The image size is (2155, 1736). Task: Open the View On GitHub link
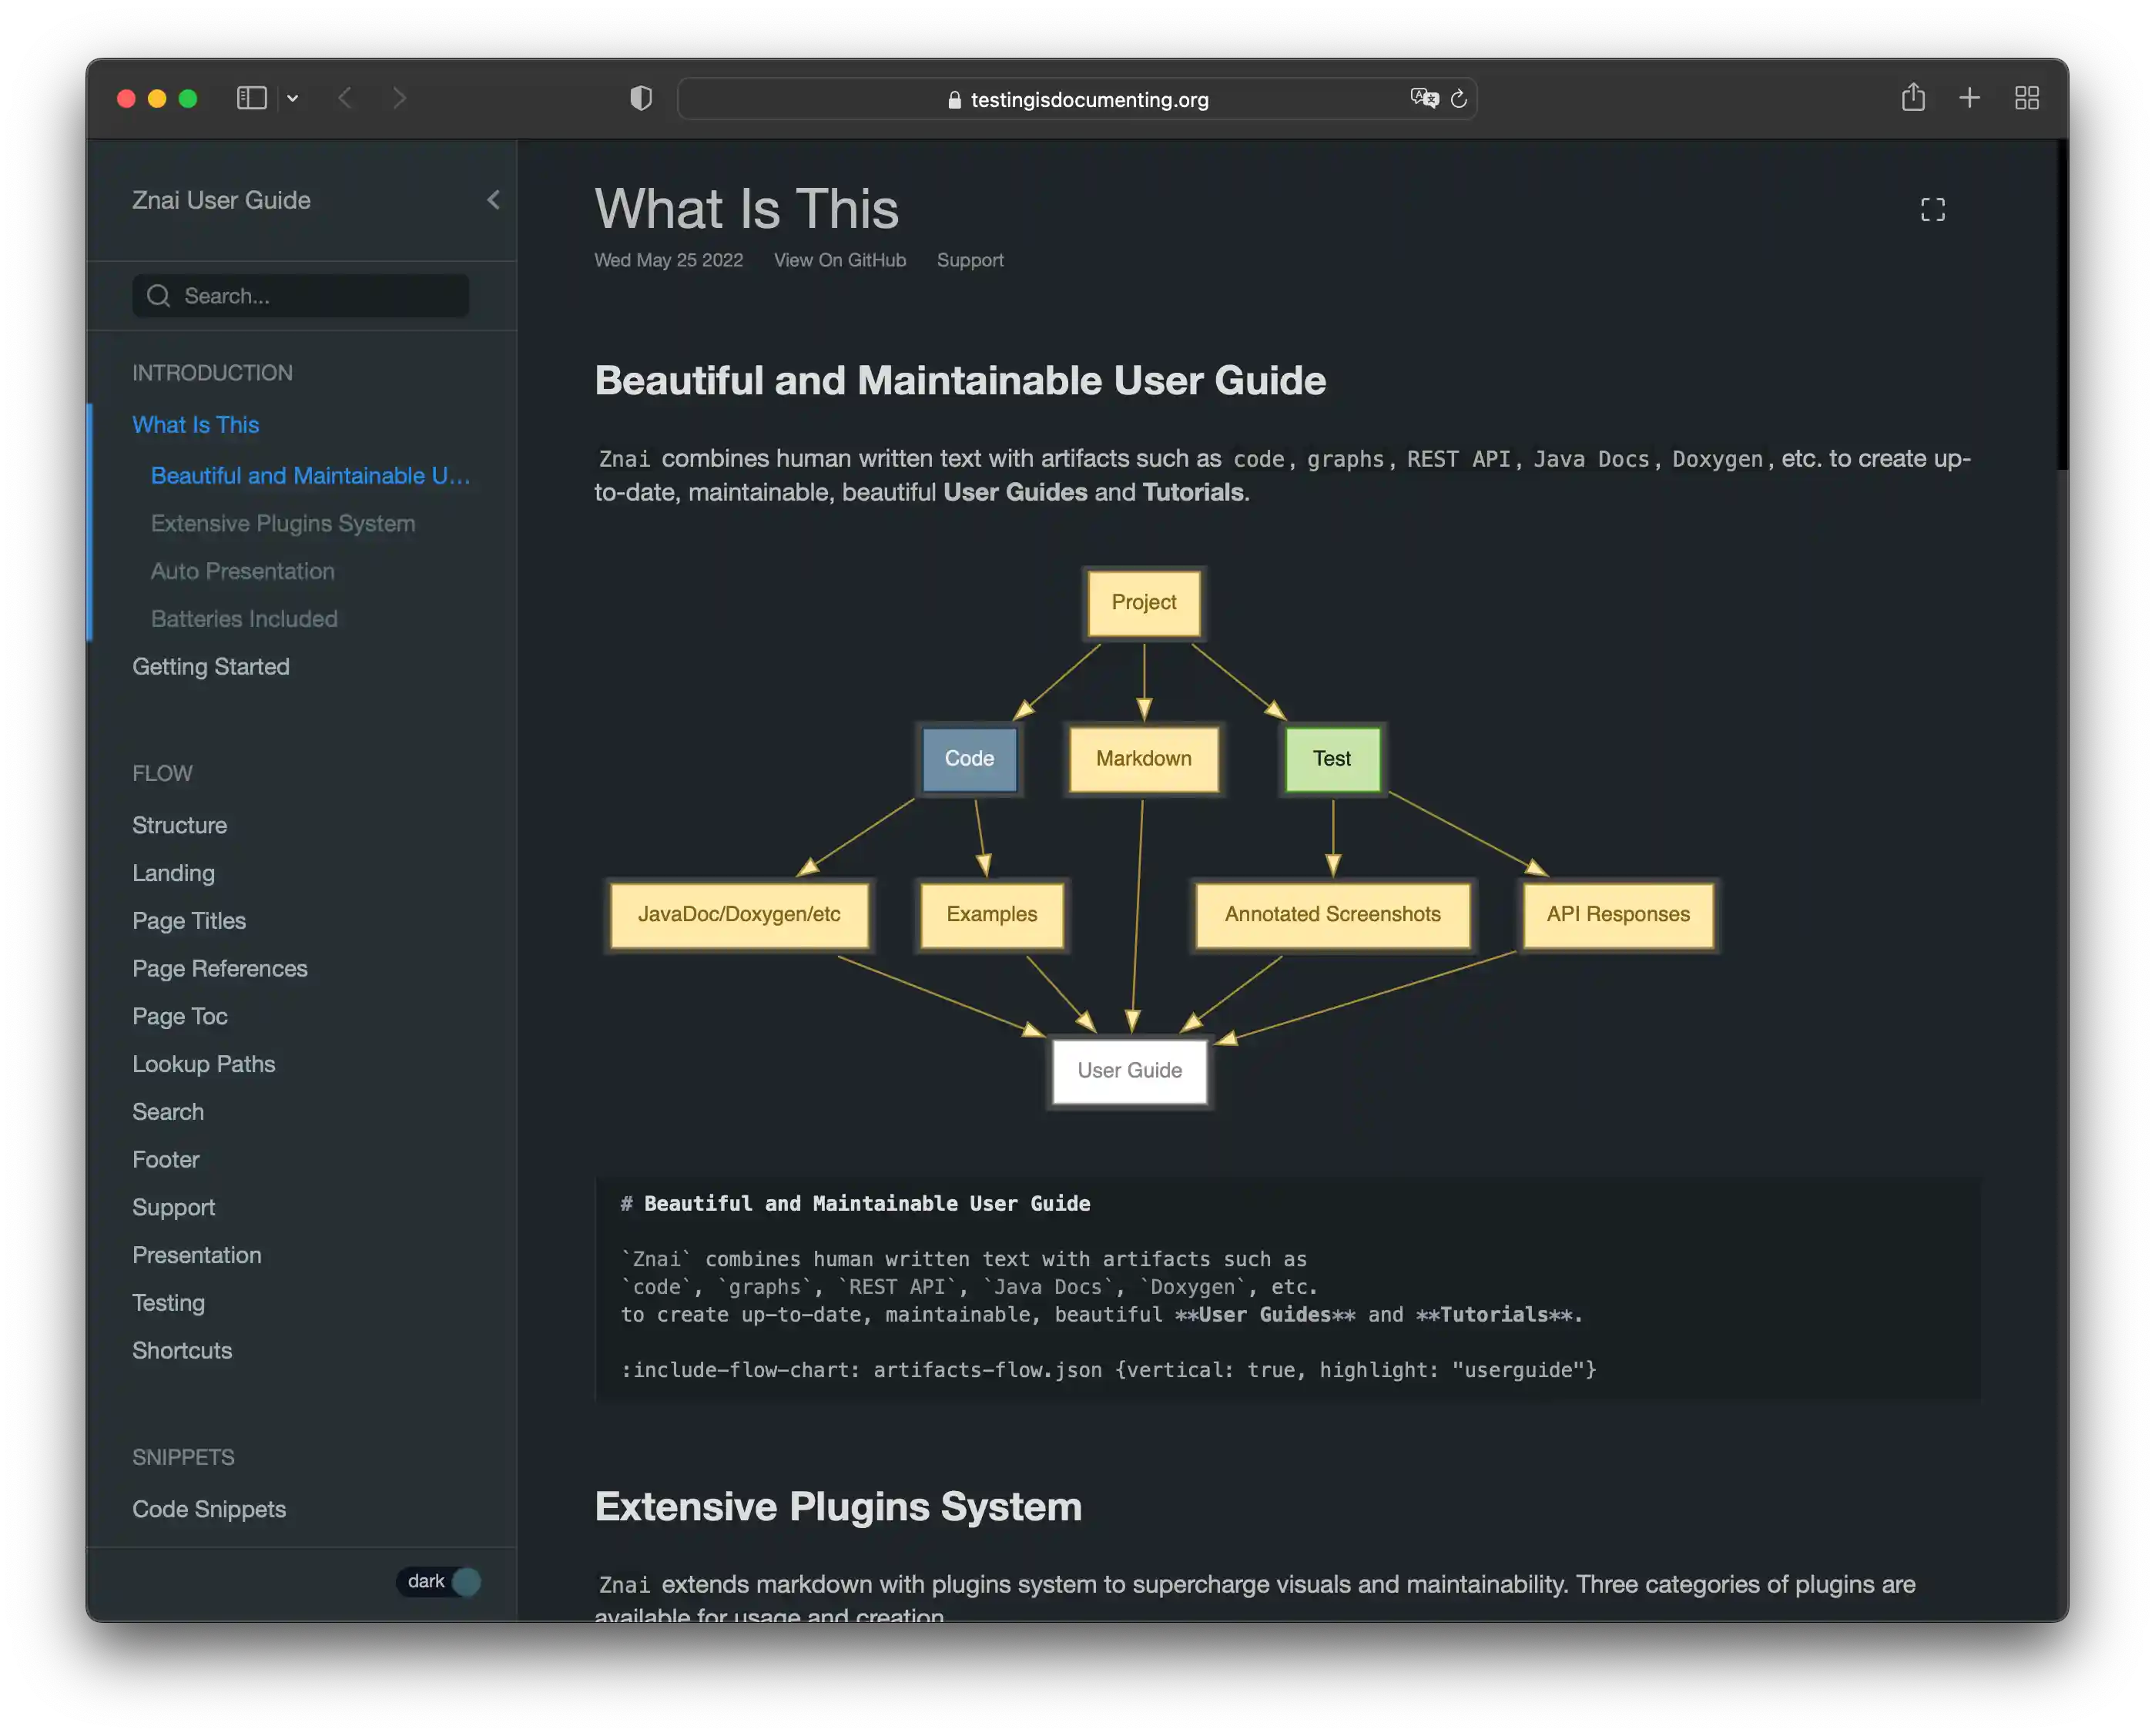tap(839, 260)
